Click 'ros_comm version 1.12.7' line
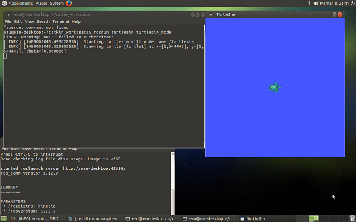Viewport: 356px width, 222px height. click(x=29, y=173)
